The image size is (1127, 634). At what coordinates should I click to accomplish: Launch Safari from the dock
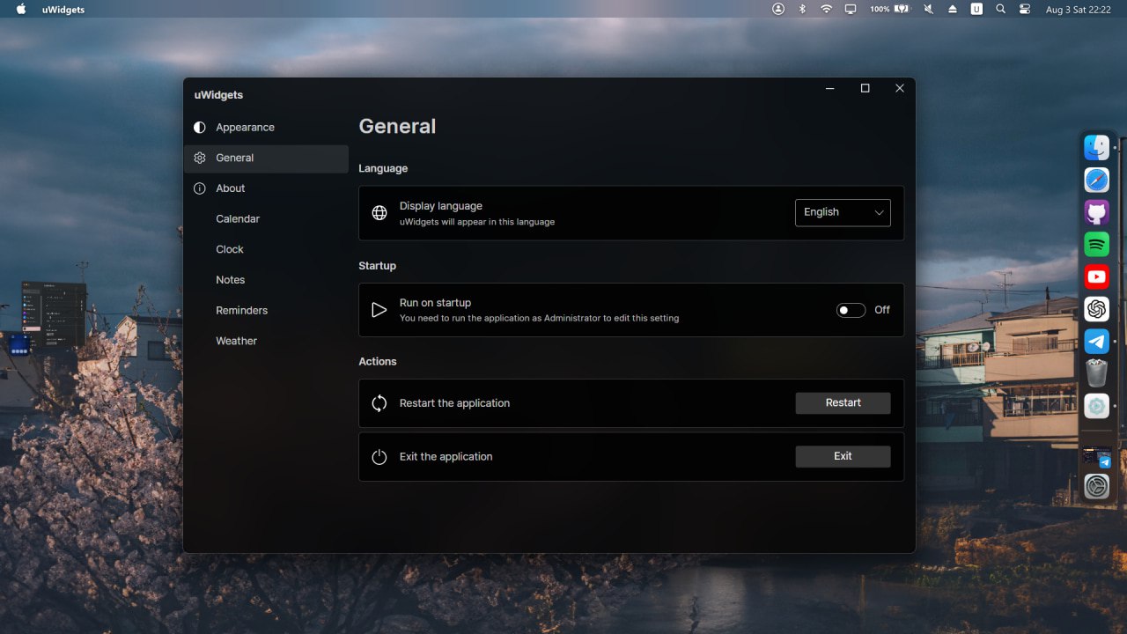(x=1096, y=181)
